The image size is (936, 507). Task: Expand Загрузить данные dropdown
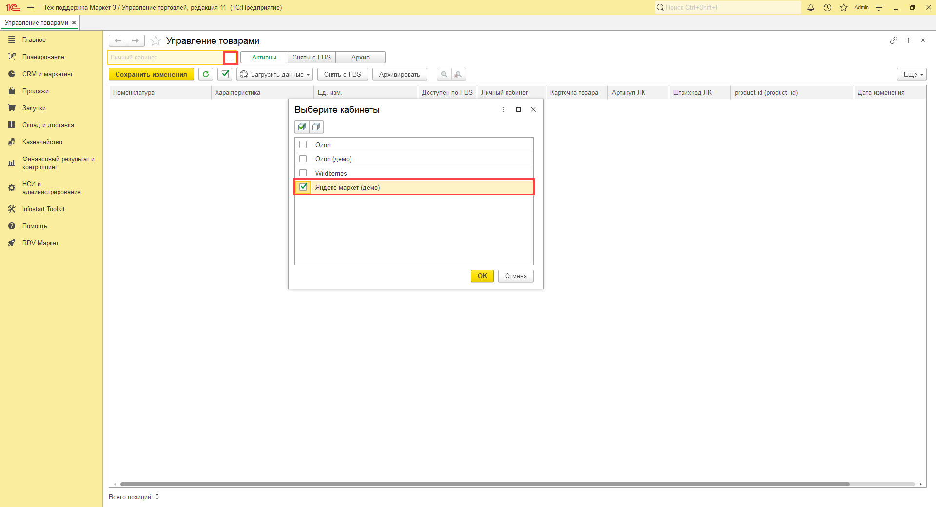point(275,74)
